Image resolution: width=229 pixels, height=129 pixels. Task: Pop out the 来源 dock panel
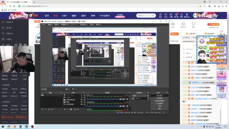coord(84,93)
